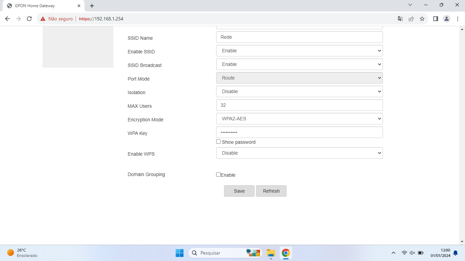Open the clock showing 12:00
Image resolution: width=465 pixels, height=261 pixels.
pos(440,253)
